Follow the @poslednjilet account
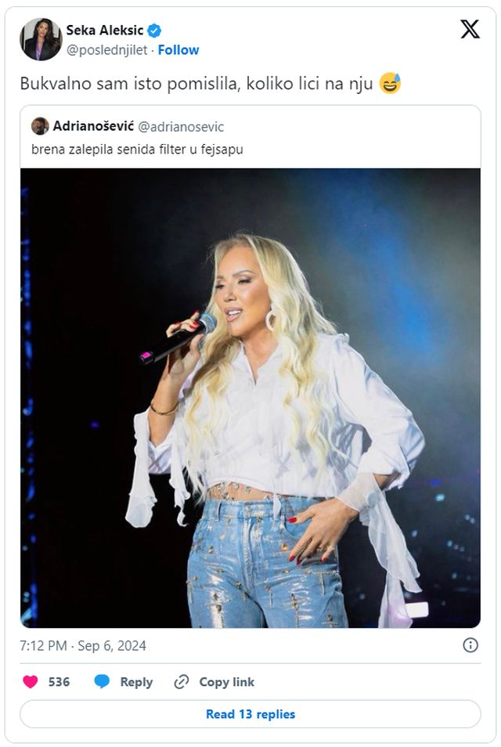501x747 pixels. tap(178, 50)
